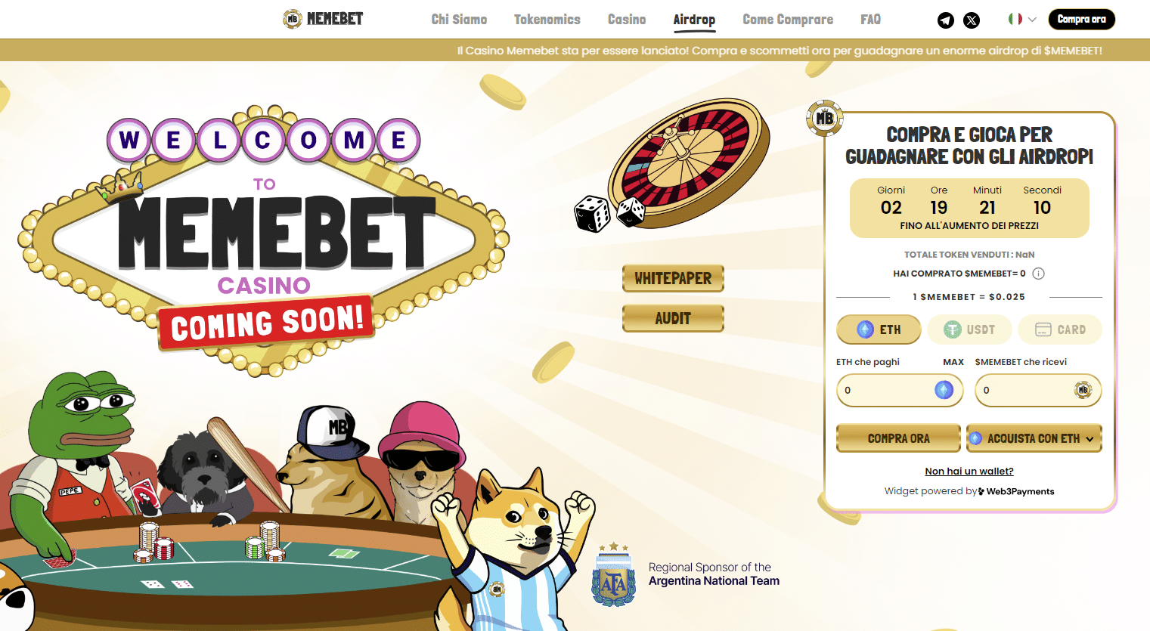Go to the Tokenomics menu item
The height and width of the screenshot is (631, 1150).
(547, 20)
